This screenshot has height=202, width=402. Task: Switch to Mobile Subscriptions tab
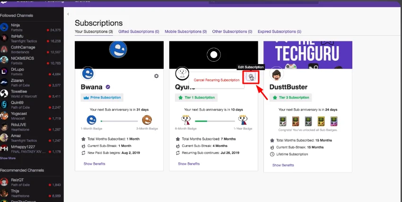[185, 32]
